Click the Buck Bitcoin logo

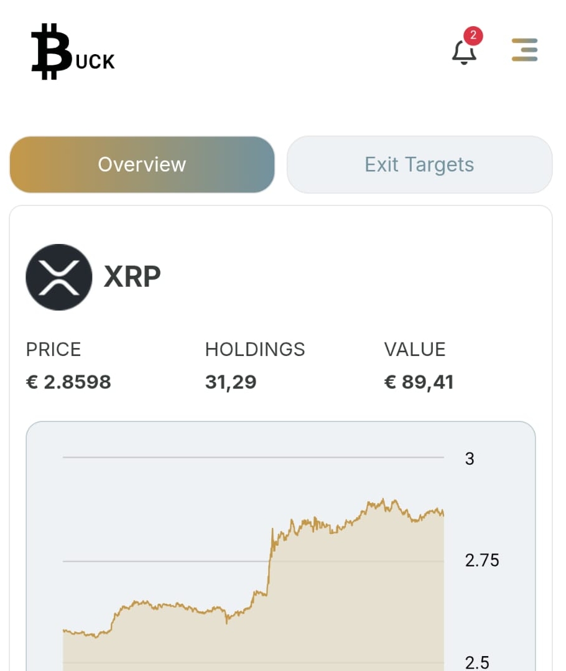click(x=72, y=52)
